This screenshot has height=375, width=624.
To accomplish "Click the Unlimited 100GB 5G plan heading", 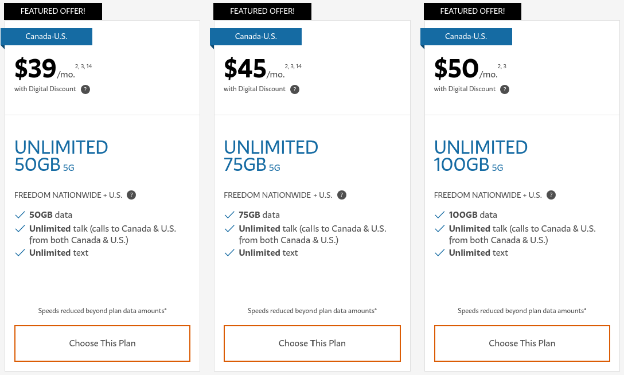I will tap(481, 156).
